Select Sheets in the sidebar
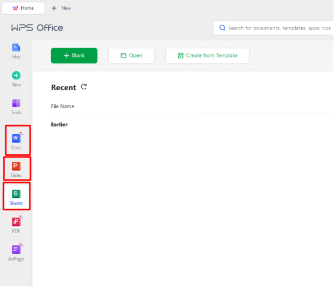 pos(16,197)
